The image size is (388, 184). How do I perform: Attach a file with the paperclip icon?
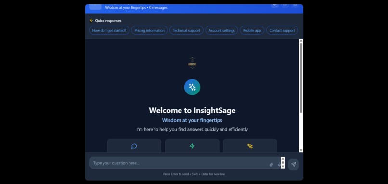pos(271,164)
